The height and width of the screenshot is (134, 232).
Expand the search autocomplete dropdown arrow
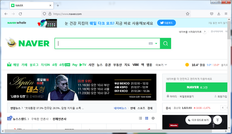156,43
